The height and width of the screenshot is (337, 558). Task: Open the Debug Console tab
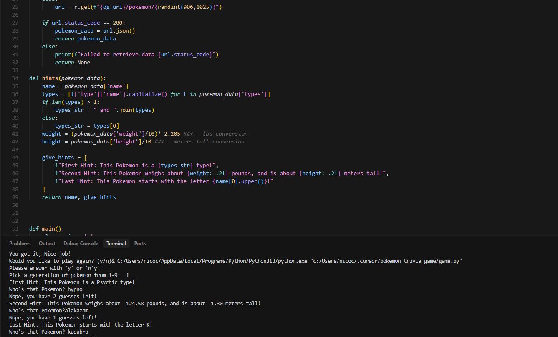pyautogui.click(x=81, y=244)
